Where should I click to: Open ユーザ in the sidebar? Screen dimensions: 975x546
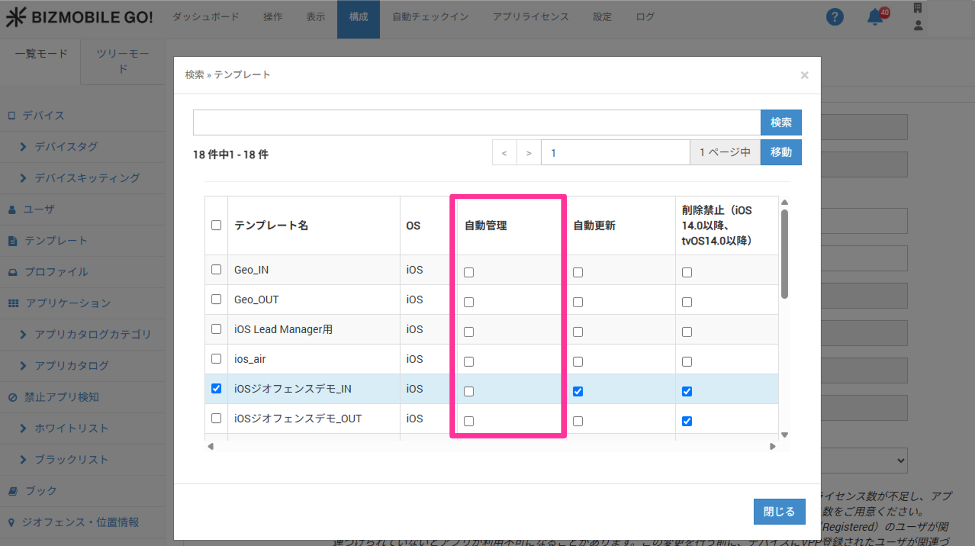[39, 209]
